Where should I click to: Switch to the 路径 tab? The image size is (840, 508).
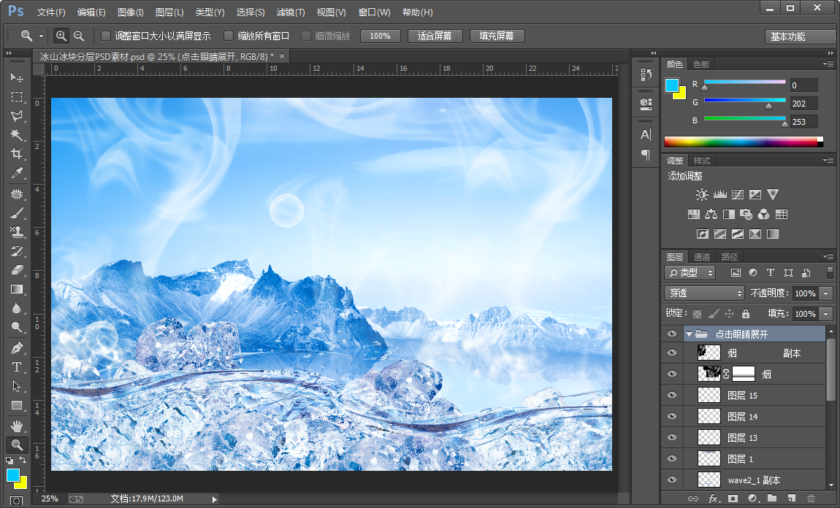[x=730, y=257]
